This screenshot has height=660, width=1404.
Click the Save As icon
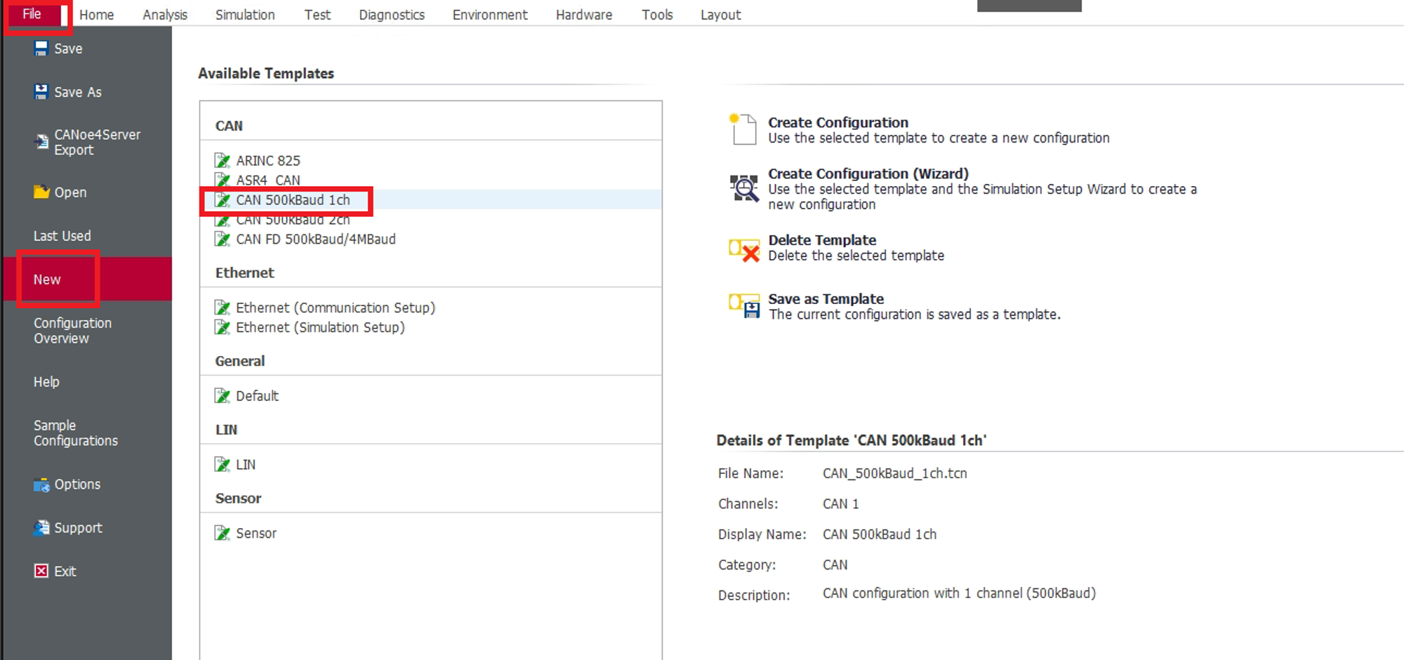[x=41, y=92]
